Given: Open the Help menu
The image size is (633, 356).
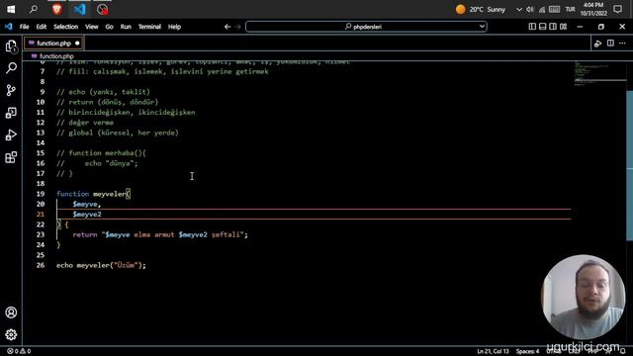Looking at the screenshot, I should 174,27.
